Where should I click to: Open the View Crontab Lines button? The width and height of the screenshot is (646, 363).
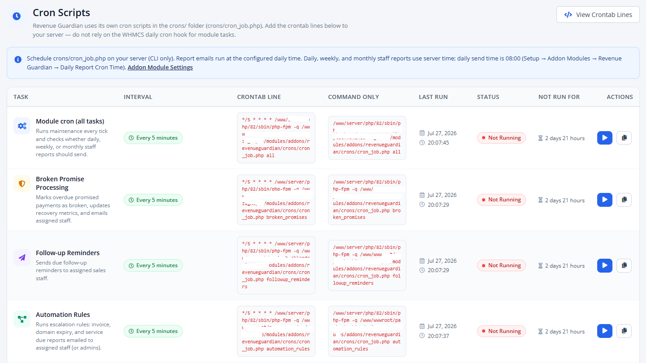pos(598,15)
